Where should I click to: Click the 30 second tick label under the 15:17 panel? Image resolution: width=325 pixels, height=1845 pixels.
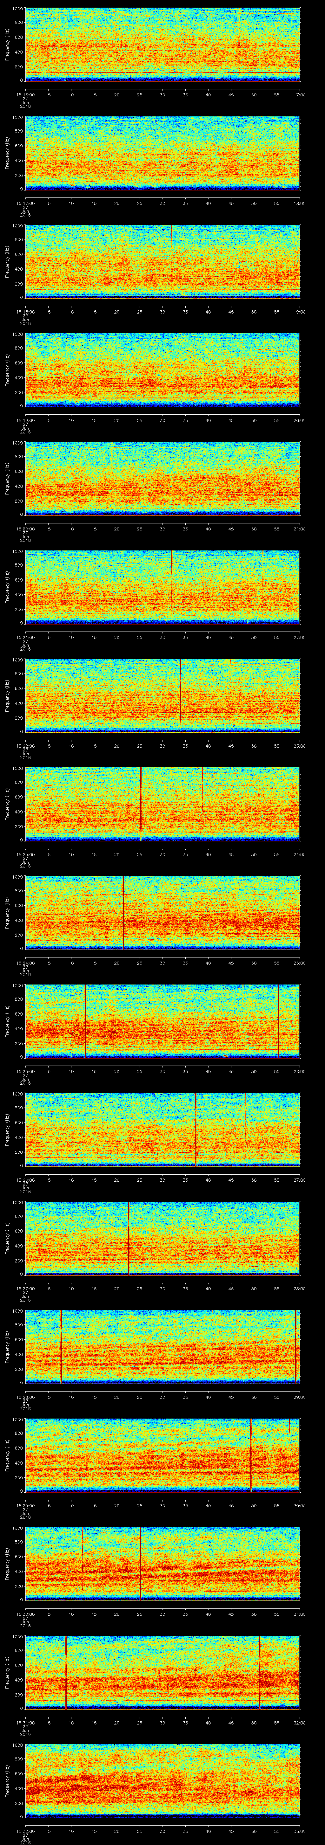(162, 204)
